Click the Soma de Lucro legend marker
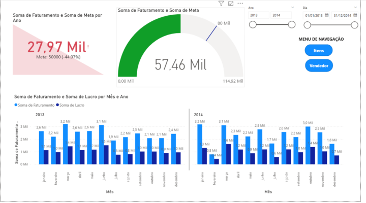 point(57,105)
